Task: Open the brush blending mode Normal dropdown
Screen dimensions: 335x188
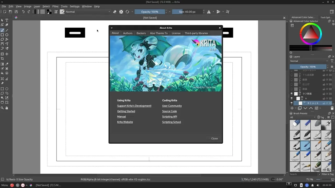Action: 88,12
